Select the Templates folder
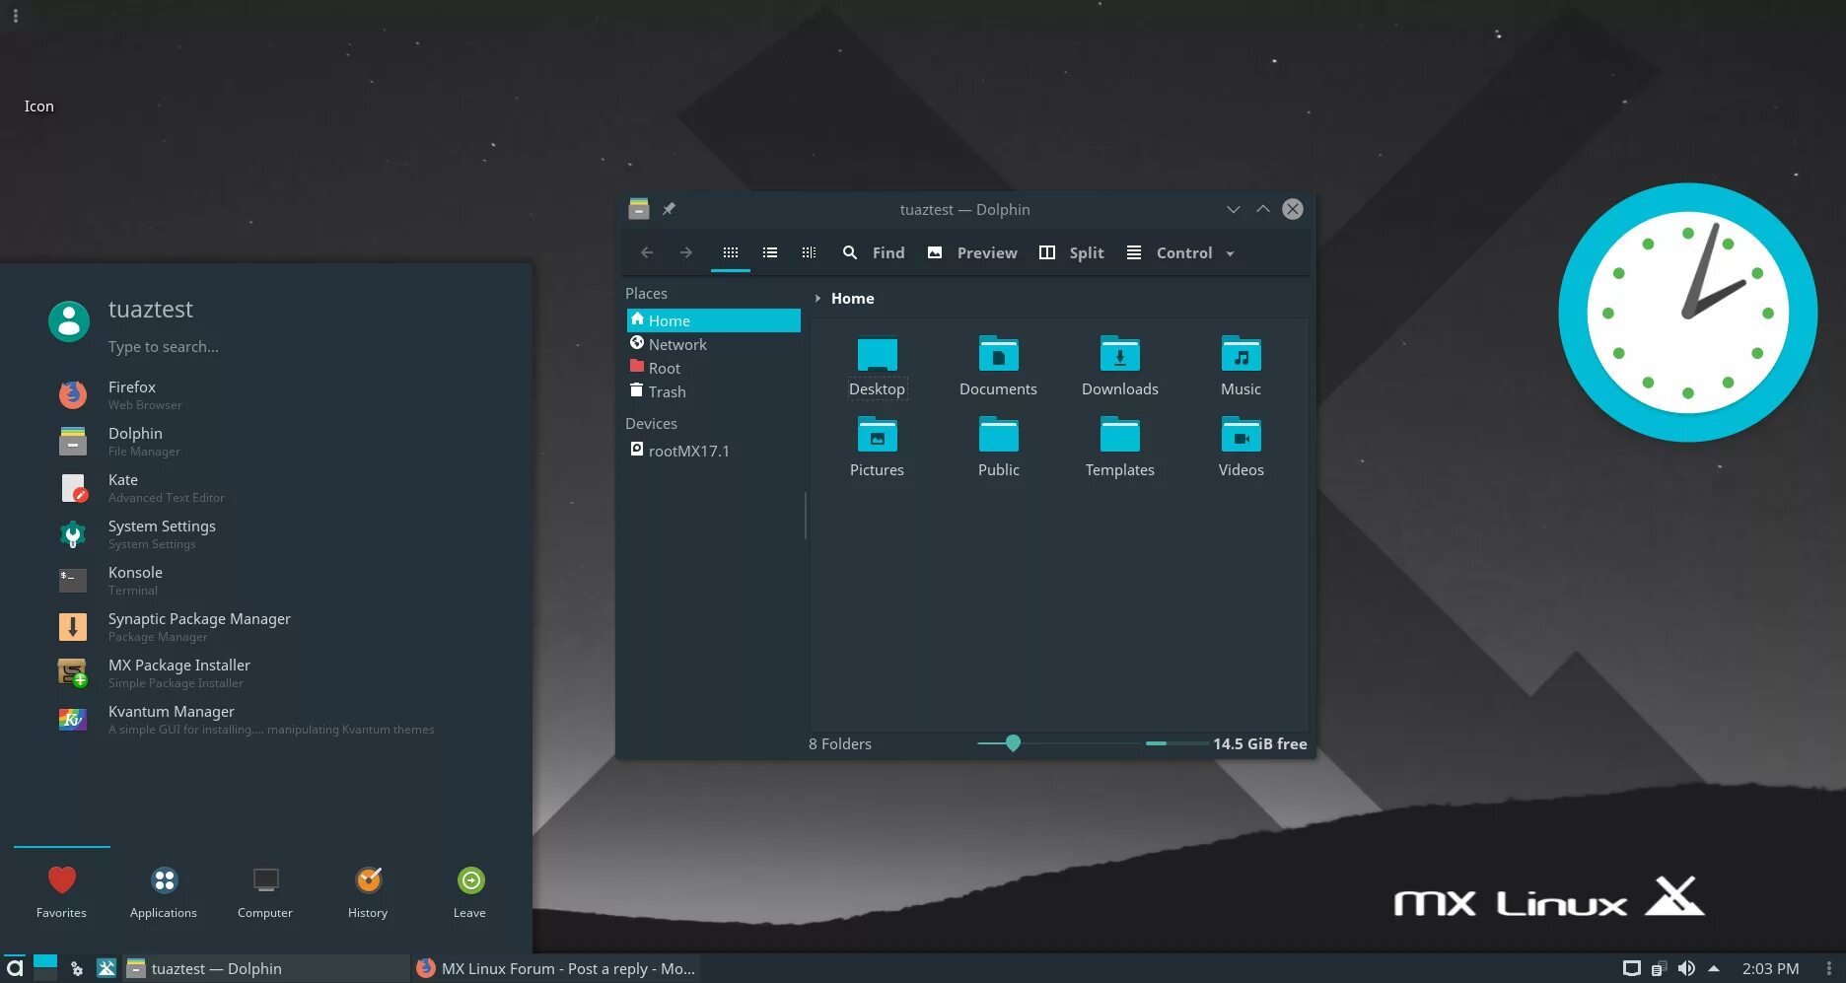Image resolution: width=1846 pixels, height=983 pixels. coord(1119,448)
